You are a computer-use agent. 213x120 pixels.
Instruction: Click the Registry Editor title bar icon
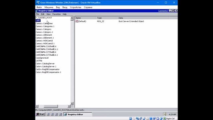coord(37,11)
